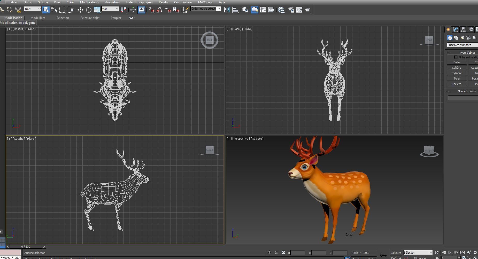Open the Layer Manager
Screen dimensions: 478x259
pos(245,10)
